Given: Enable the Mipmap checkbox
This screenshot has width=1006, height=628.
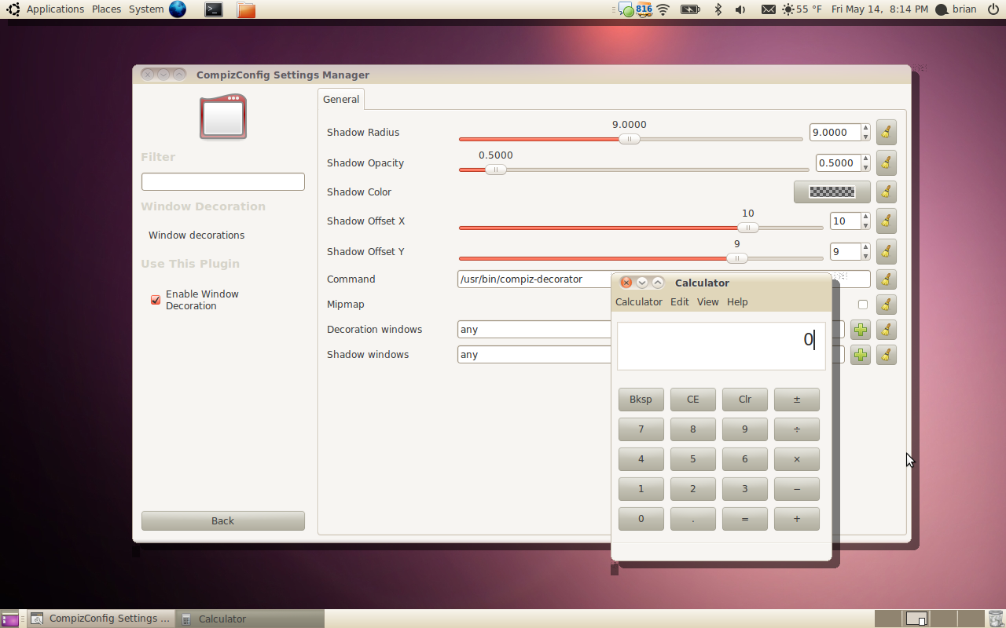Looking at the screenshot, I should point(863,305).
